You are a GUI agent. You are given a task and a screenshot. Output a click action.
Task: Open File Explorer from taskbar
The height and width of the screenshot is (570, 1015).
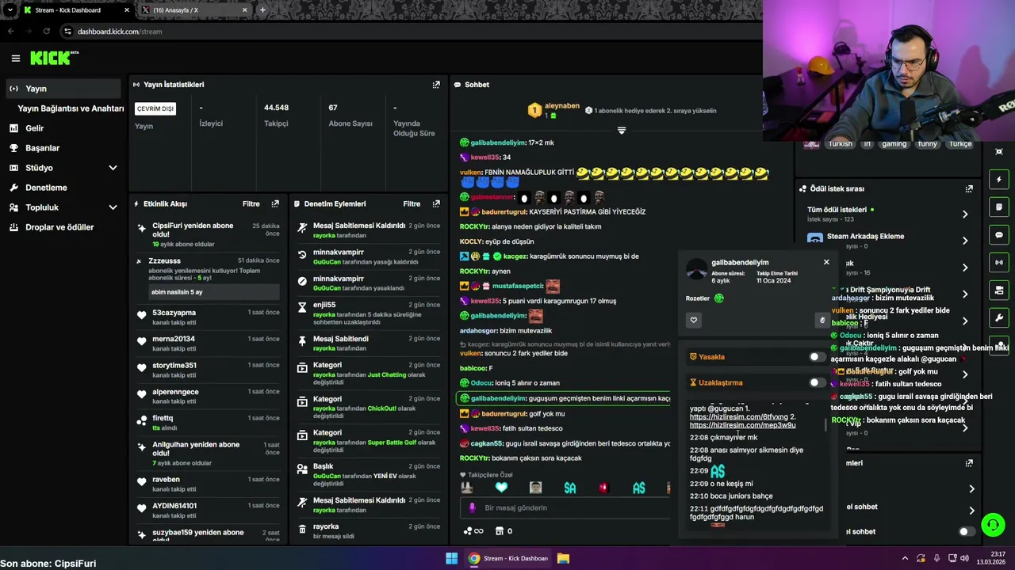(563, 558)
